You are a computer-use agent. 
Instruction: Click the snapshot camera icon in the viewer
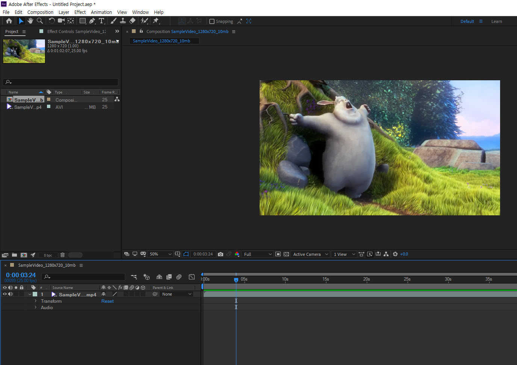pyautogui.click(x=221, y=254)
